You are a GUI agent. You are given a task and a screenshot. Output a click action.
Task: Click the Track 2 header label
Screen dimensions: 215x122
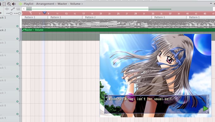click(3, 30)
